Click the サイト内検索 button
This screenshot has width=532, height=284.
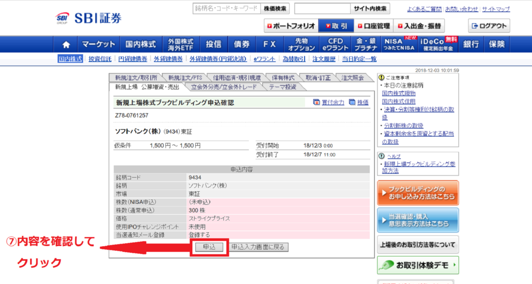(370, 8)
